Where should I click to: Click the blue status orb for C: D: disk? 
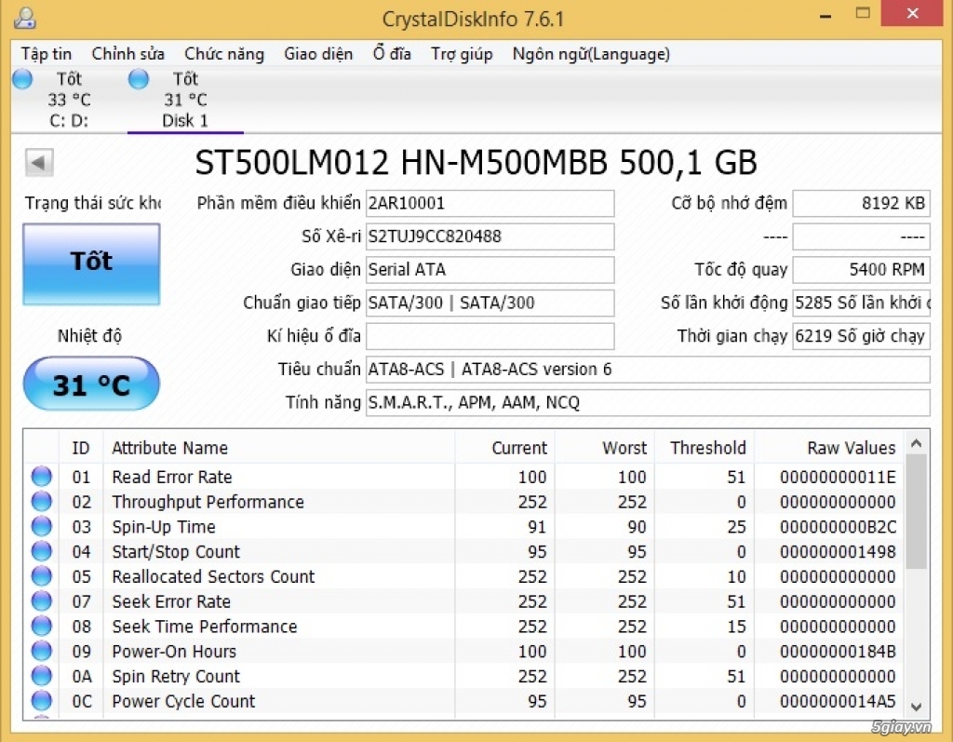[22, 79]
